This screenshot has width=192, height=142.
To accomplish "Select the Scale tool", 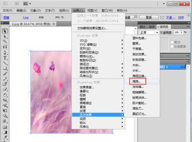I will (5, 100).
